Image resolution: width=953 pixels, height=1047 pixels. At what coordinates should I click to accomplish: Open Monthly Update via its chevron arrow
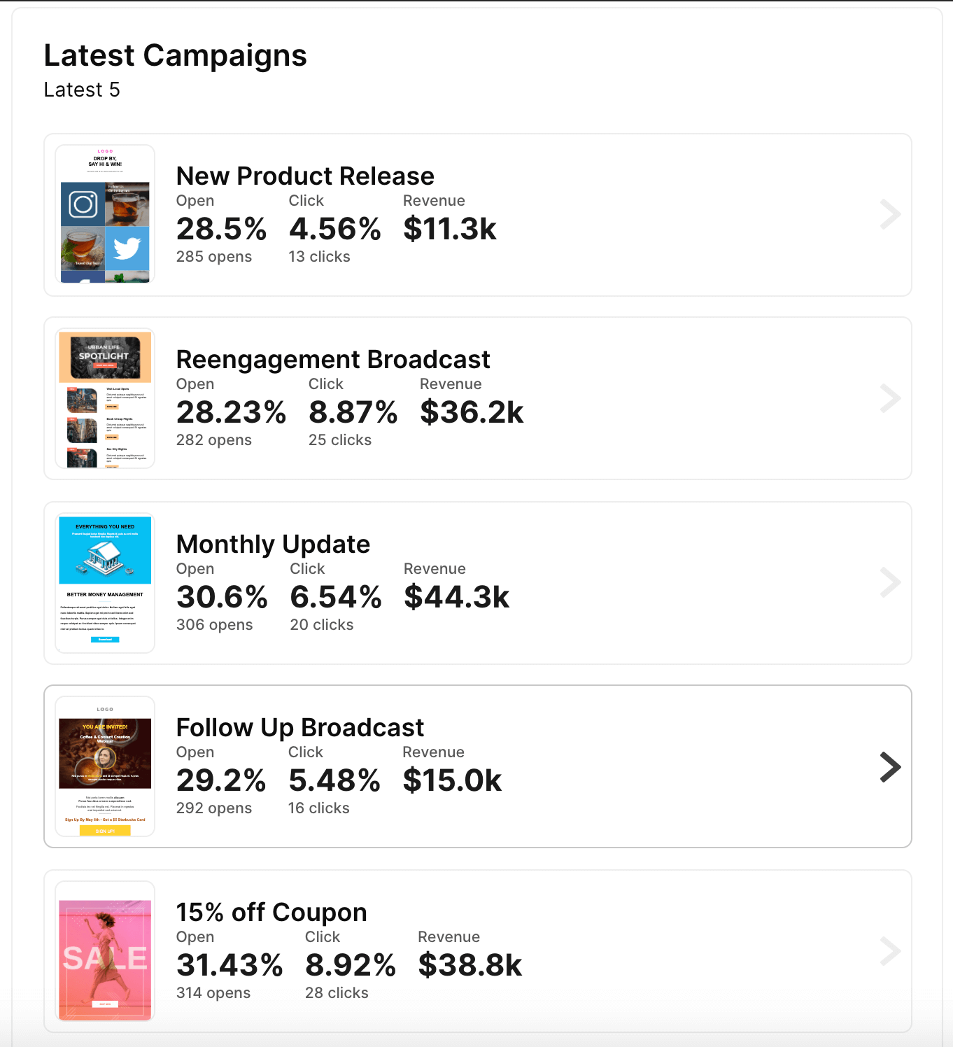click(x=890, y=582)
